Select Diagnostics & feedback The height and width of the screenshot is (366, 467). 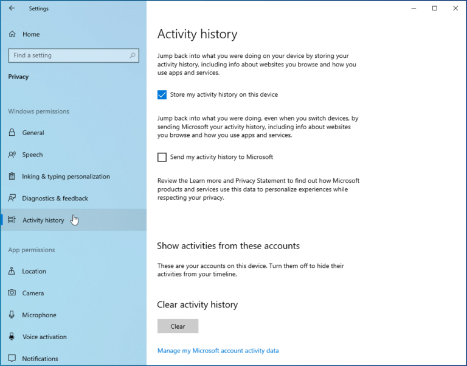(74, 198)
